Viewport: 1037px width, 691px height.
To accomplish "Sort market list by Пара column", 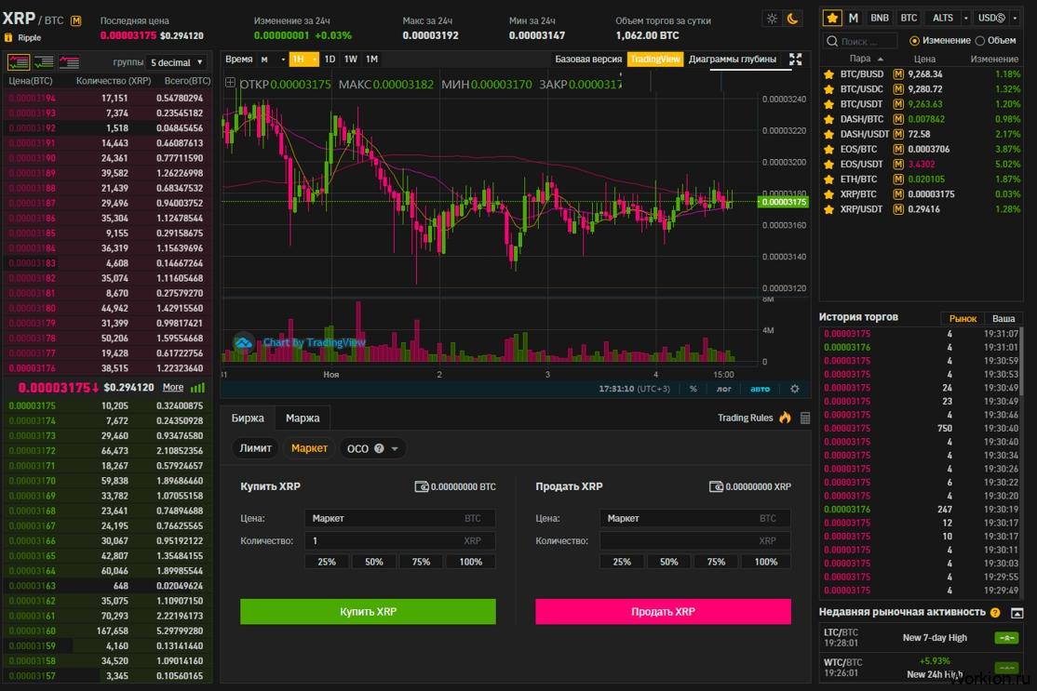I will [866, 59].
